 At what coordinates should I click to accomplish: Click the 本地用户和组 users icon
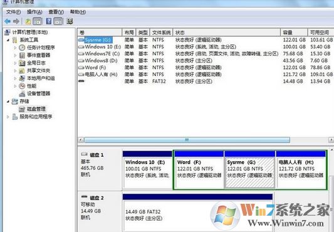(x=22, y=78)
